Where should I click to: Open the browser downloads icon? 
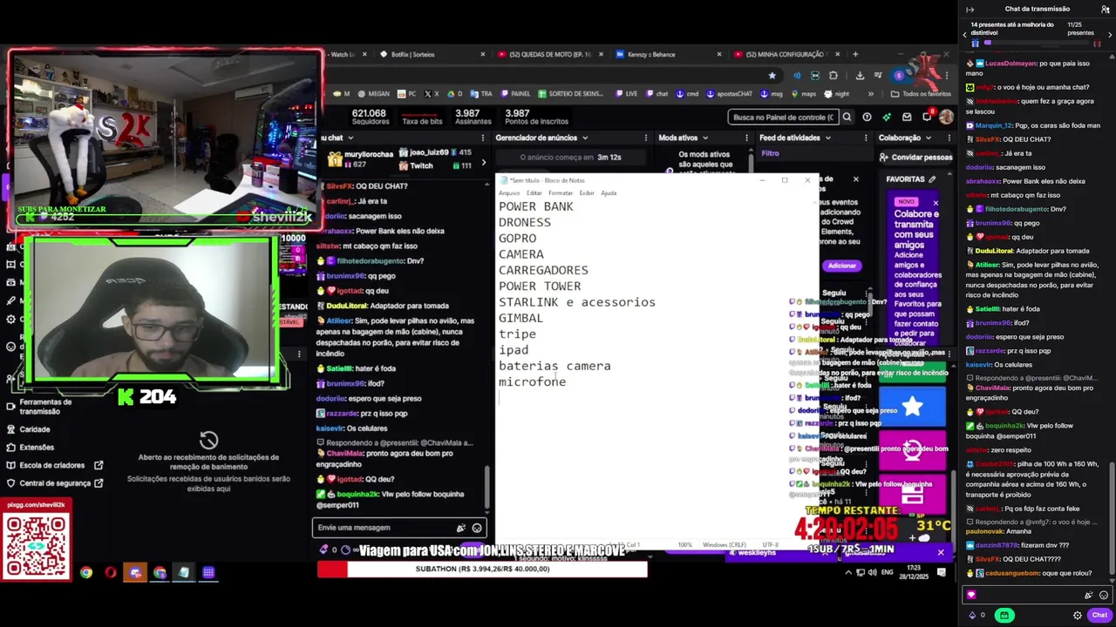click(860, 76)
